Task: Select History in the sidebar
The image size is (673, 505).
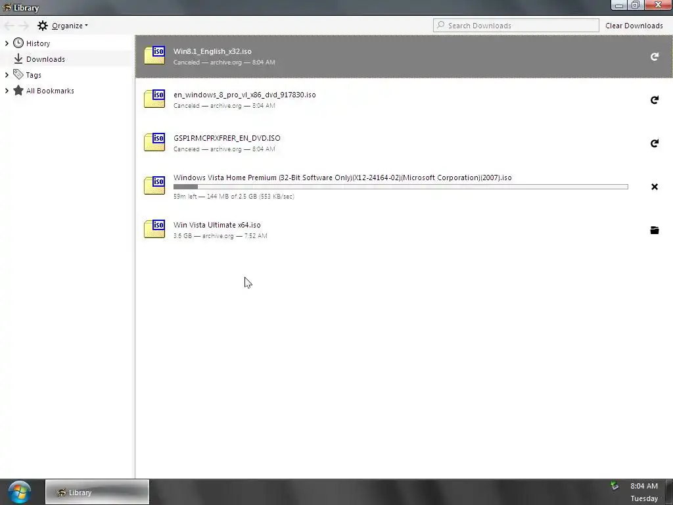Action: [38, 43]
